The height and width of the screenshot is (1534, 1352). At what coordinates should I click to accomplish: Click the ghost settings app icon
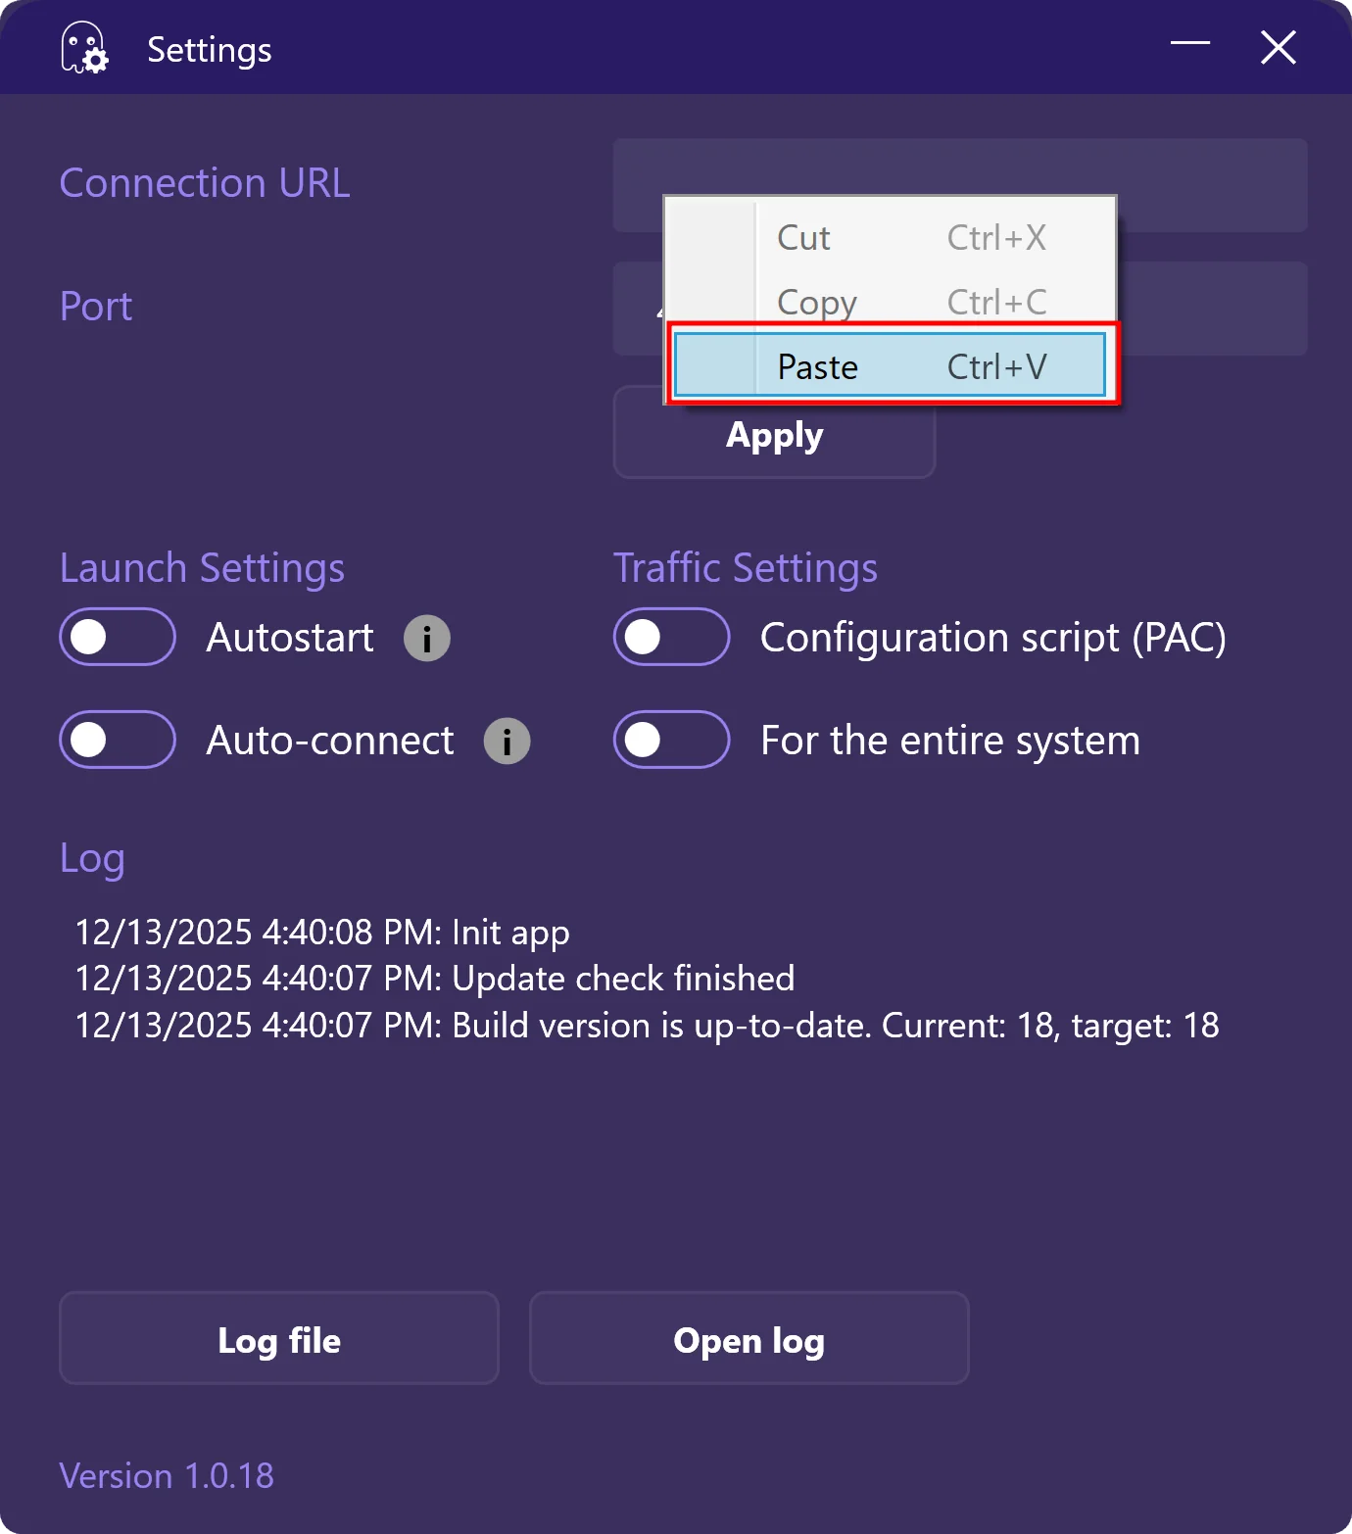tap(84, 48)
